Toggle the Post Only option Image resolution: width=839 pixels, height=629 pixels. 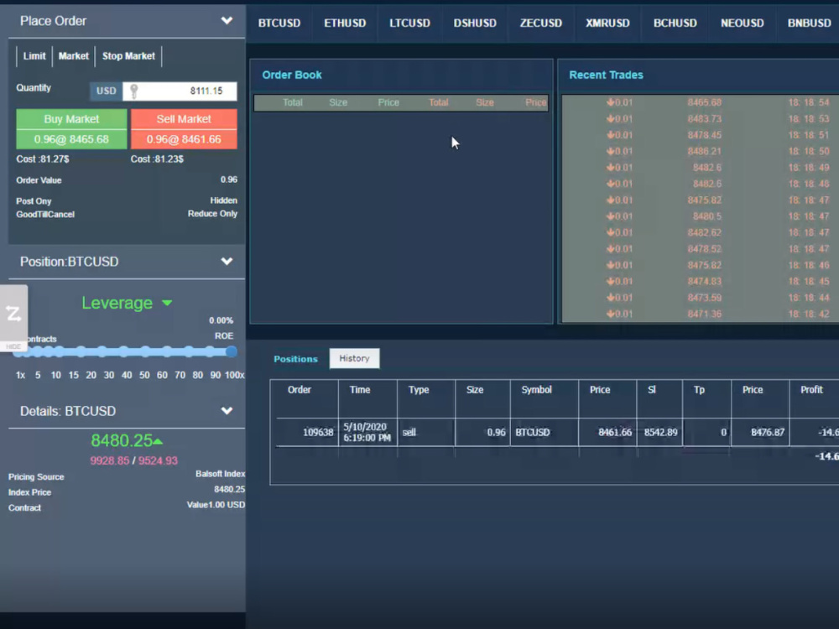(x=34, y=201)
